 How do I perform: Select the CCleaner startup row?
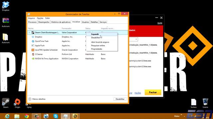click(78, 54)
